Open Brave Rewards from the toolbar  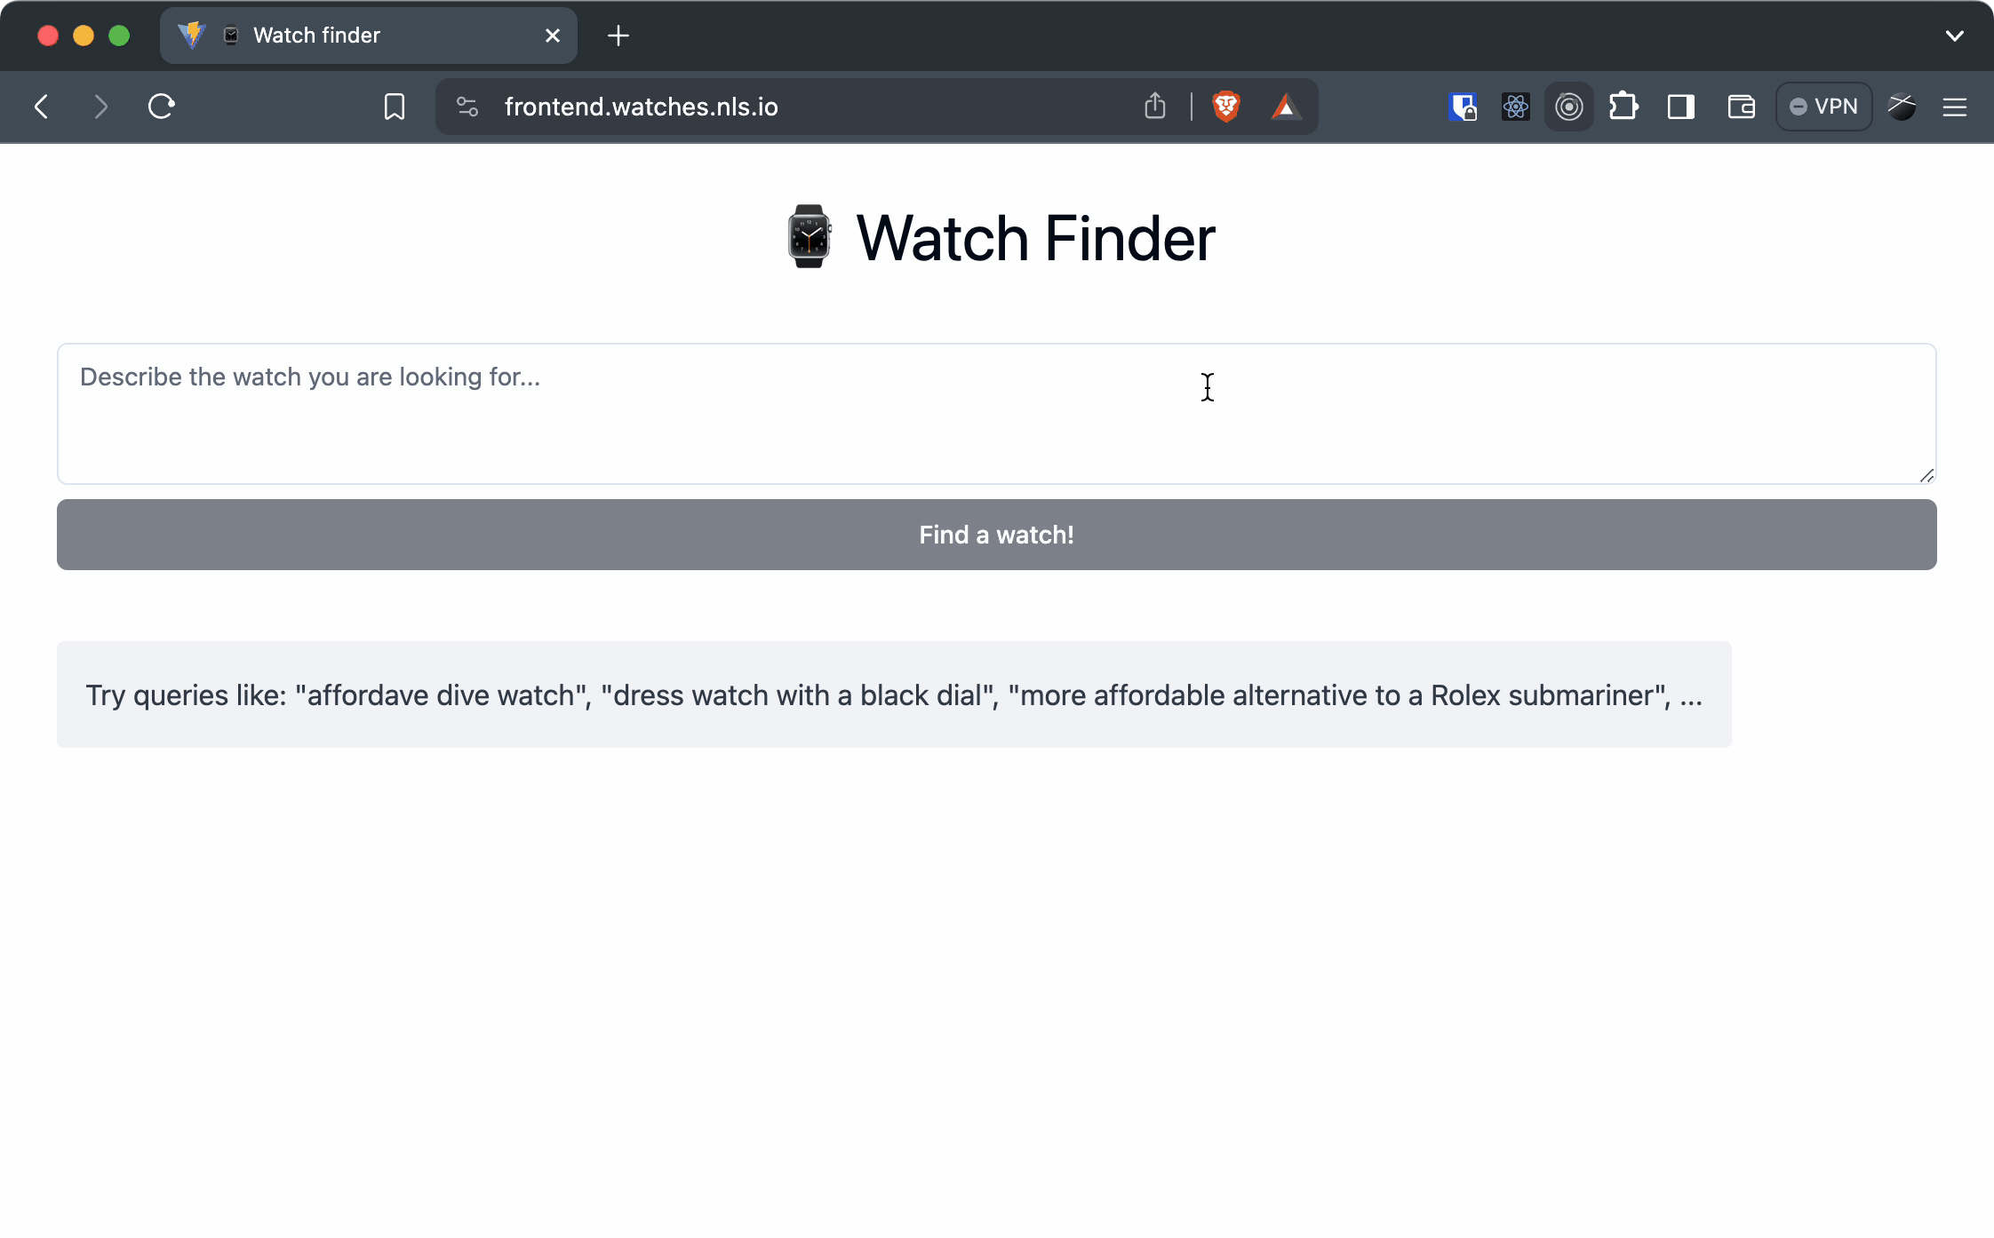pos(1287,107)
